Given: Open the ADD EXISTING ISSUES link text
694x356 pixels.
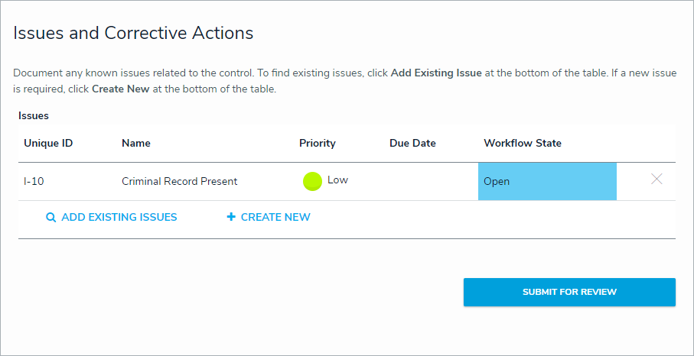Looking at the screenshot, I should point(119,217).
